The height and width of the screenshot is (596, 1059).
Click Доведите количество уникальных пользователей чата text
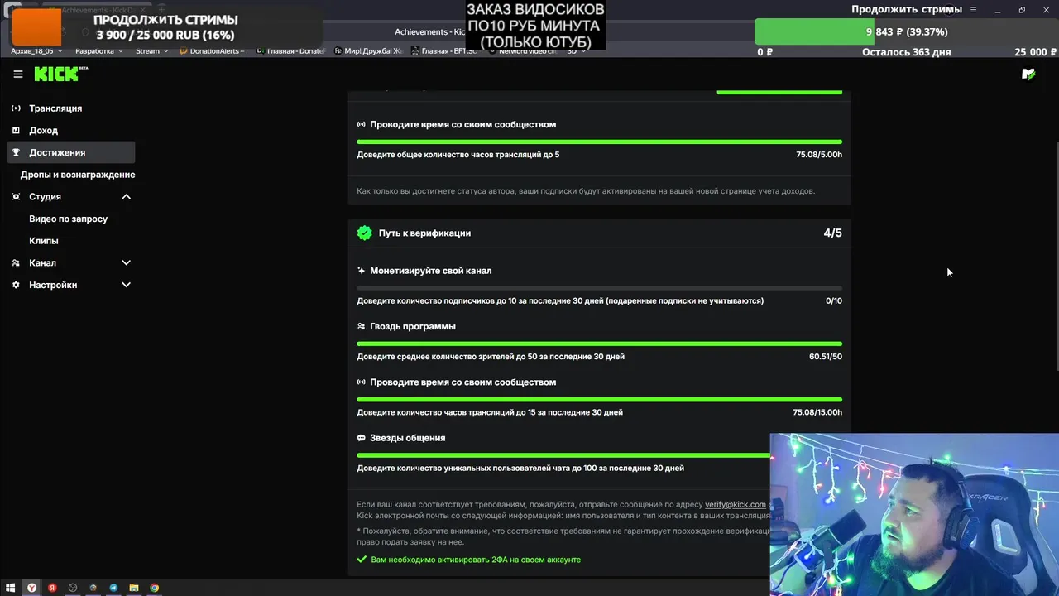[x=520, y=469]
